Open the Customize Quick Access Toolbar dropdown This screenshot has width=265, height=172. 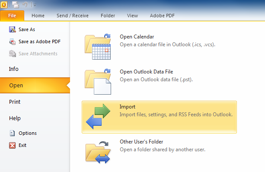tap(35, 5)
